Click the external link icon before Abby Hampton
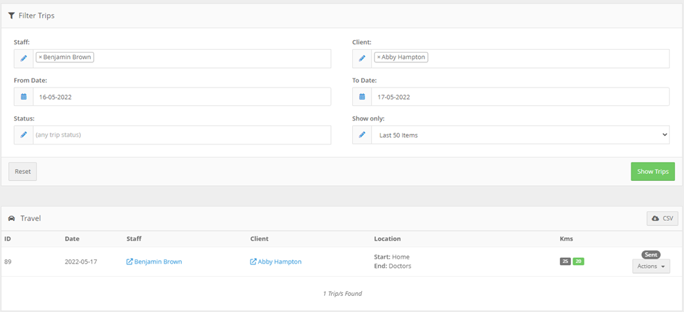 [x=253, y=262]
